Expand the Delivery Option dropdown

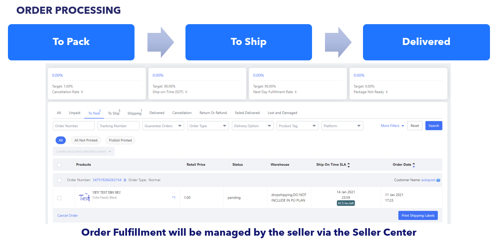[253, 126]
